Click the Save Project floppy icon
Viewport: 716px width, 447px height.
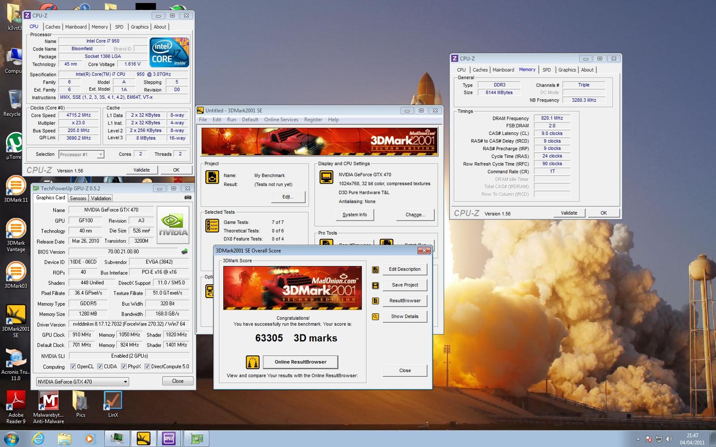(375, 285)
